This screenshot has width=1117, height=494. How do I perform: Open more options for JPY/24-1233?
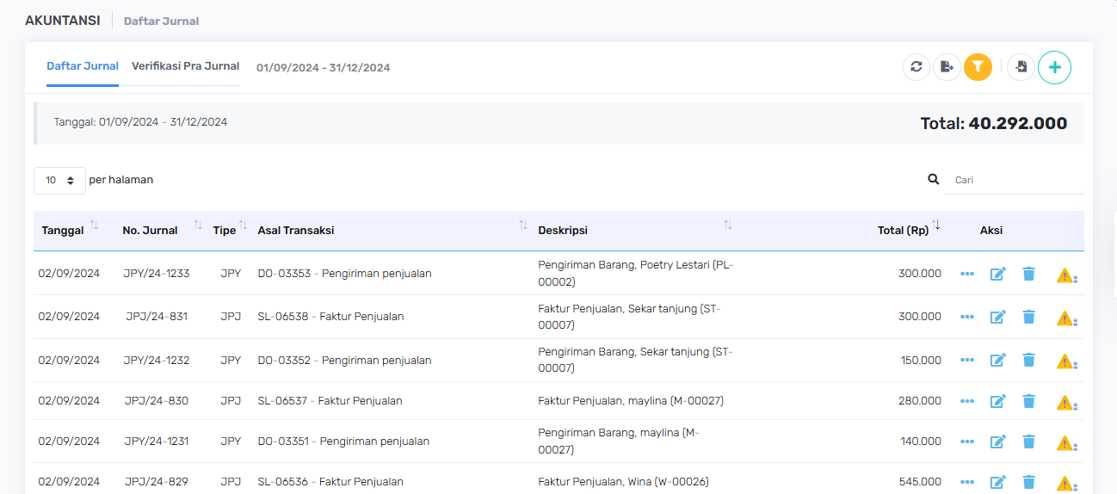click(x=967, y=274)
